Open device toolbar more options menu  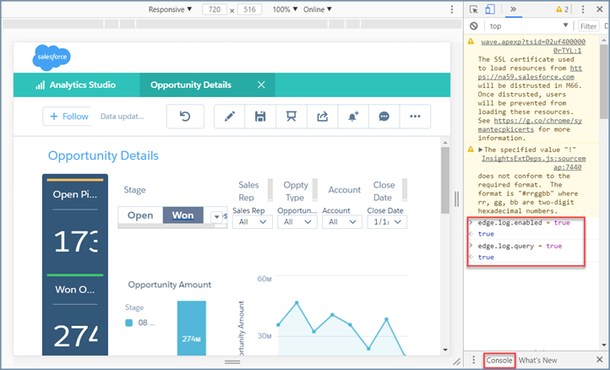coord(452,9)
